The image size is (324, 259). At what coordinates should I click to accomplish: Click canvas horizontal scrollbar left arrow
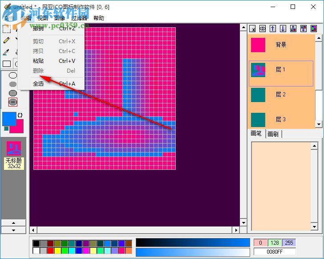point(33,230)
